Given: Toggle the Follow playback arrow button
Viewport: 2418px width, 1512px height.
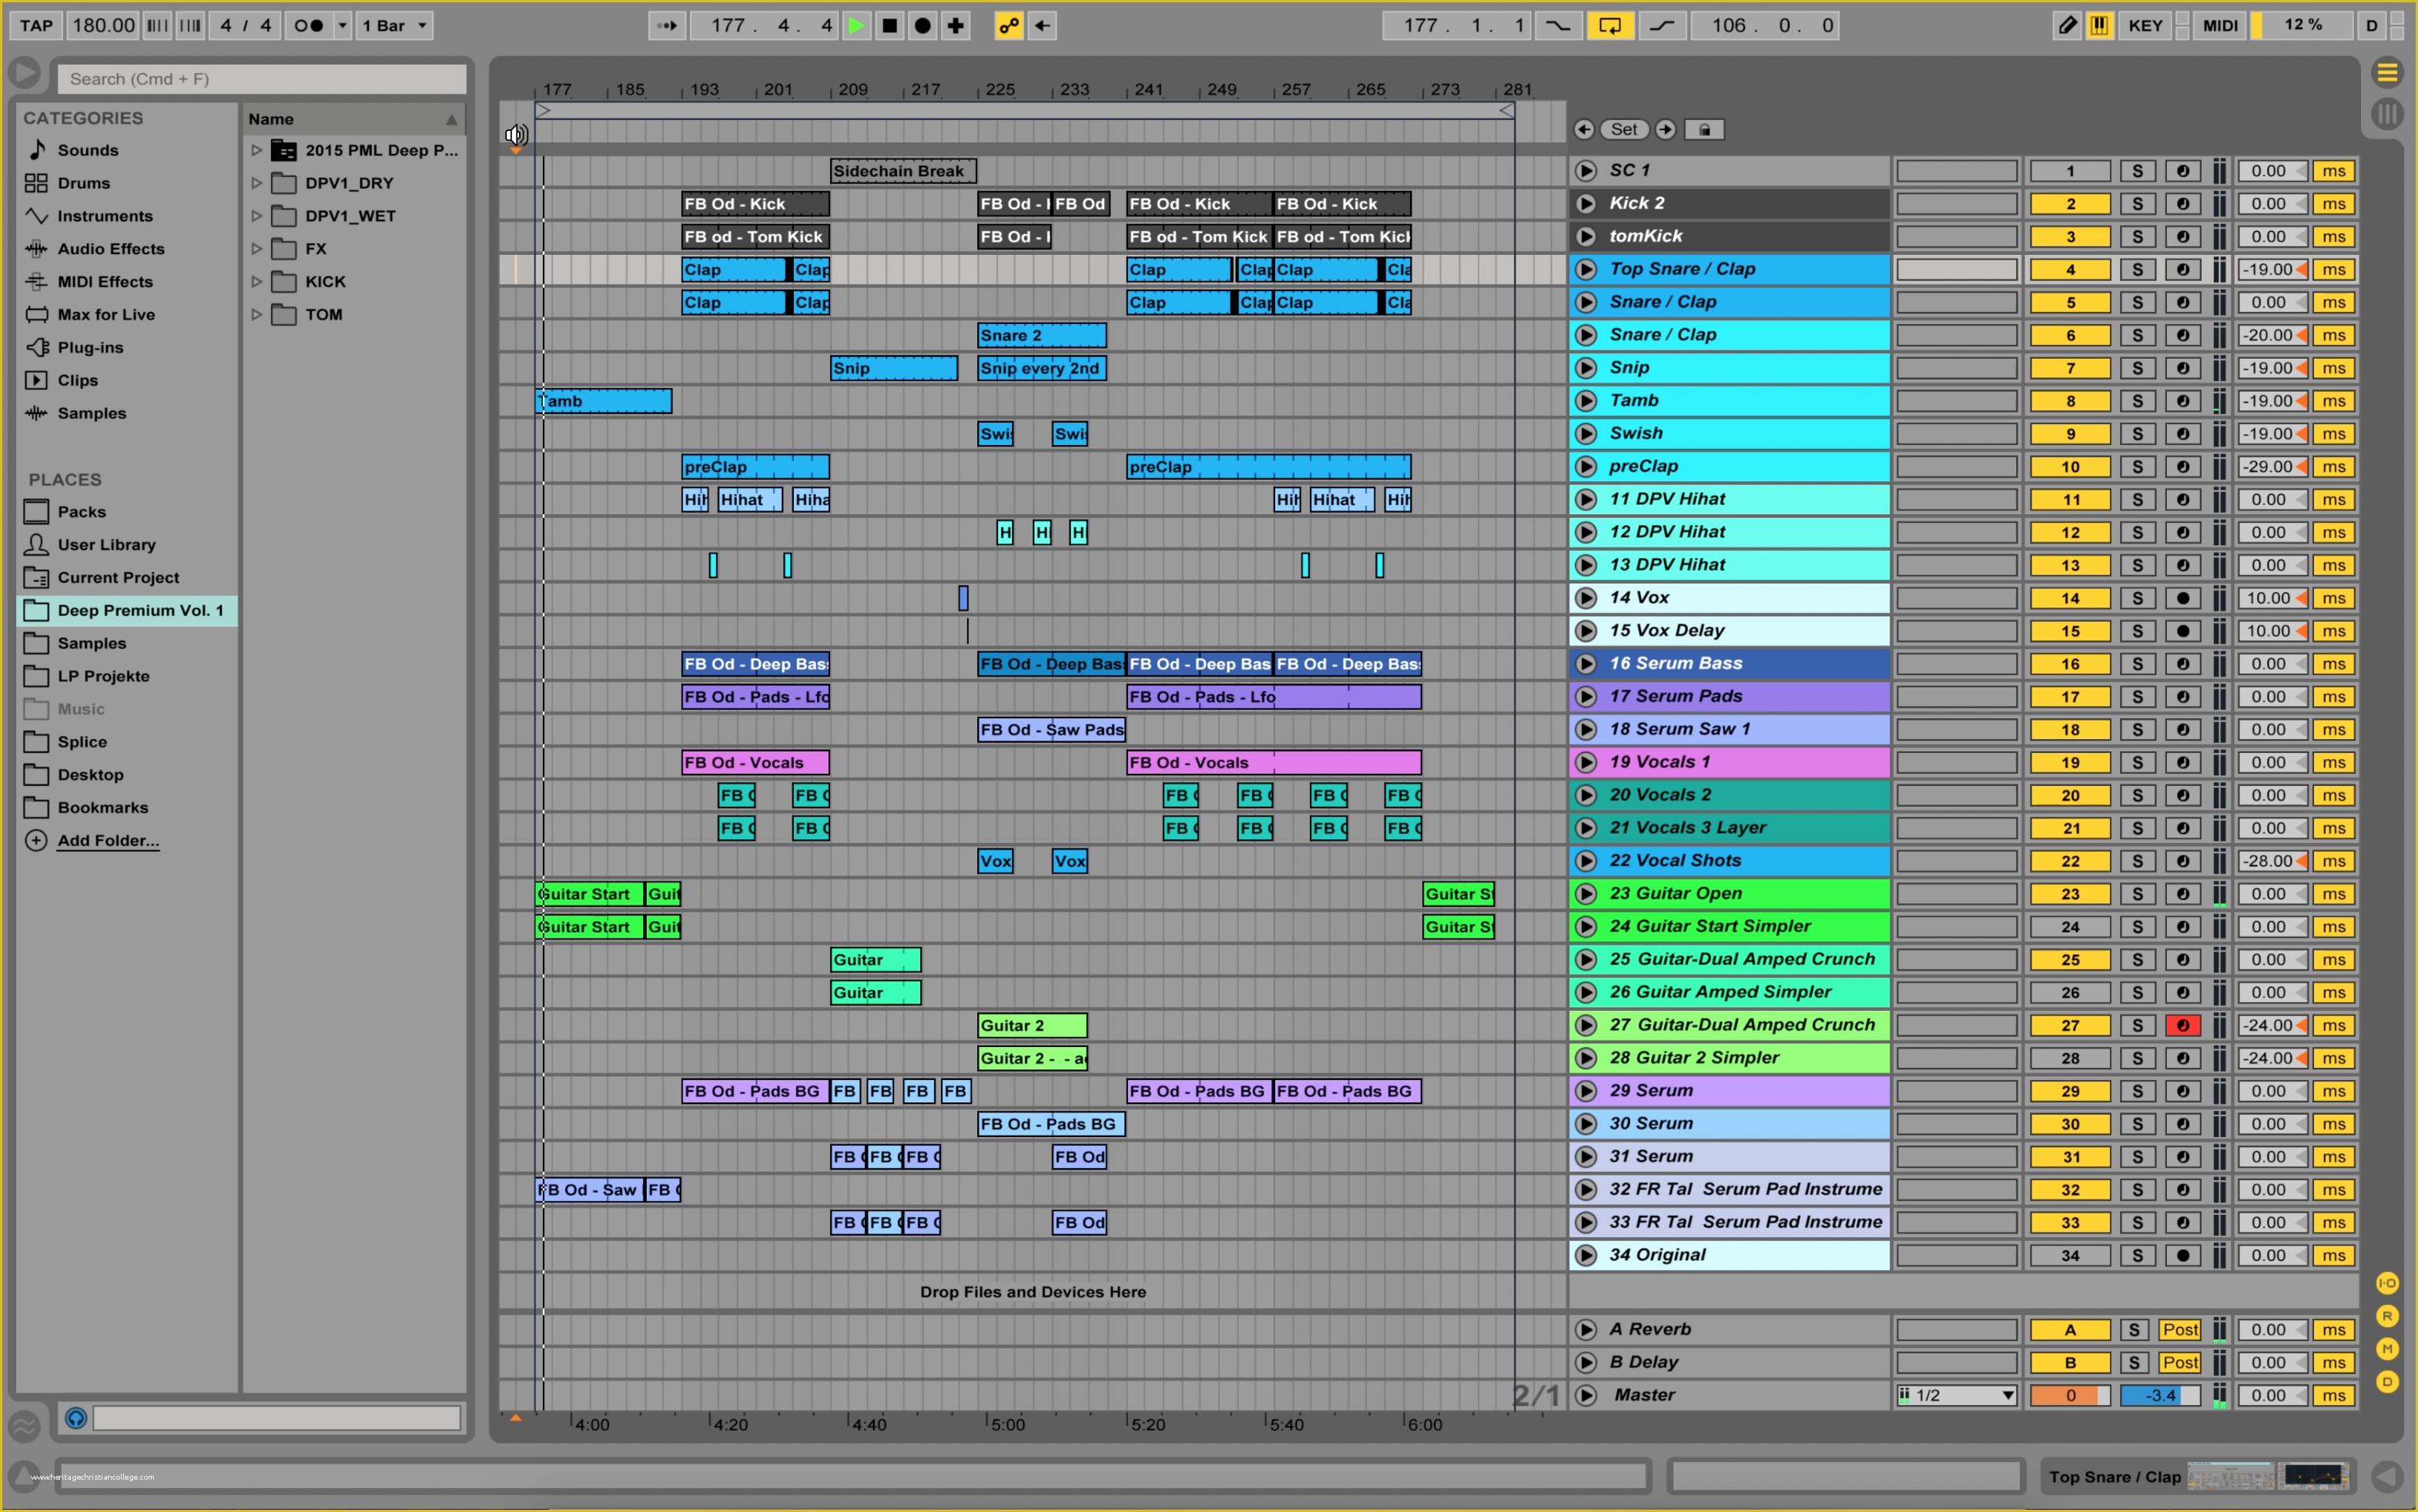Looking at the screenshot, I should (667, 26).
